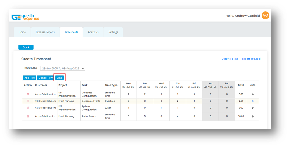Select the Social Events task cell
This screenshot has width=289, height=147.
92,116
